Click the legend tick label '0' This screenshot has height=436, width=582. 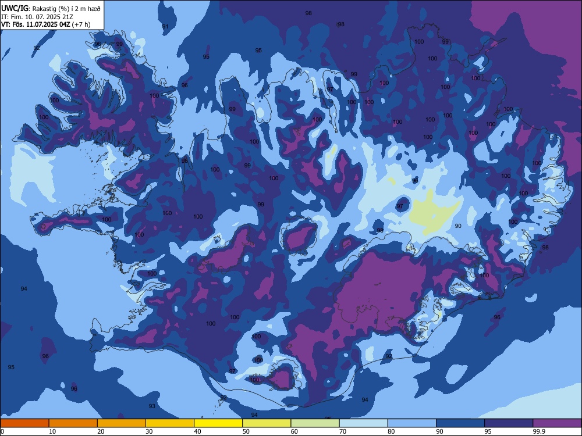click(x=2, y=431)
